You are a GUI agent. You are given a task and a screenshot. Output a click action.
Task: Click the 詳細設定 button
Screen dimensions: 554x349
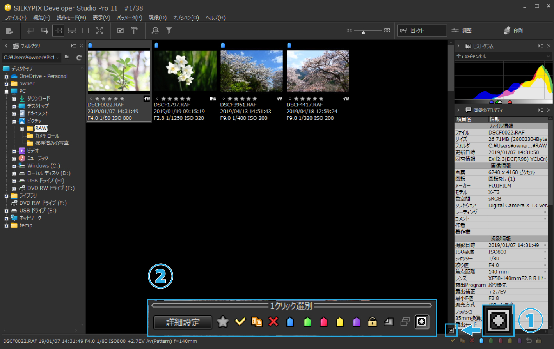pos(183,322)
